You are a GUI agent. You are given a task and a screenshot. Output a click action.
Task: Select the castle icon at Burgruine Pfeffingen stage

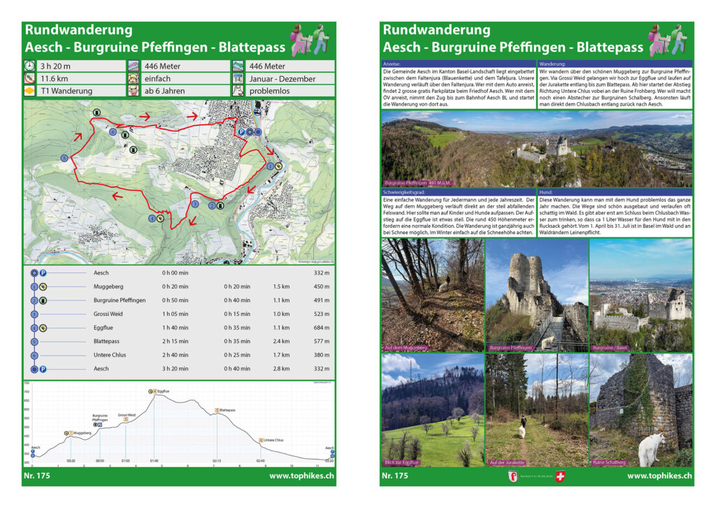tap(44, 300)
